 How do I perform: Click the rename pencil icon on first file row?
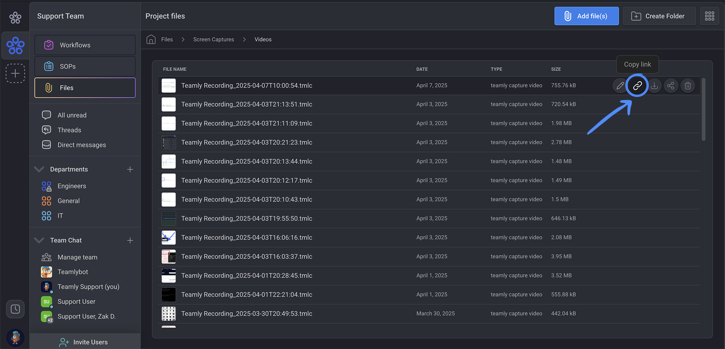620,86
